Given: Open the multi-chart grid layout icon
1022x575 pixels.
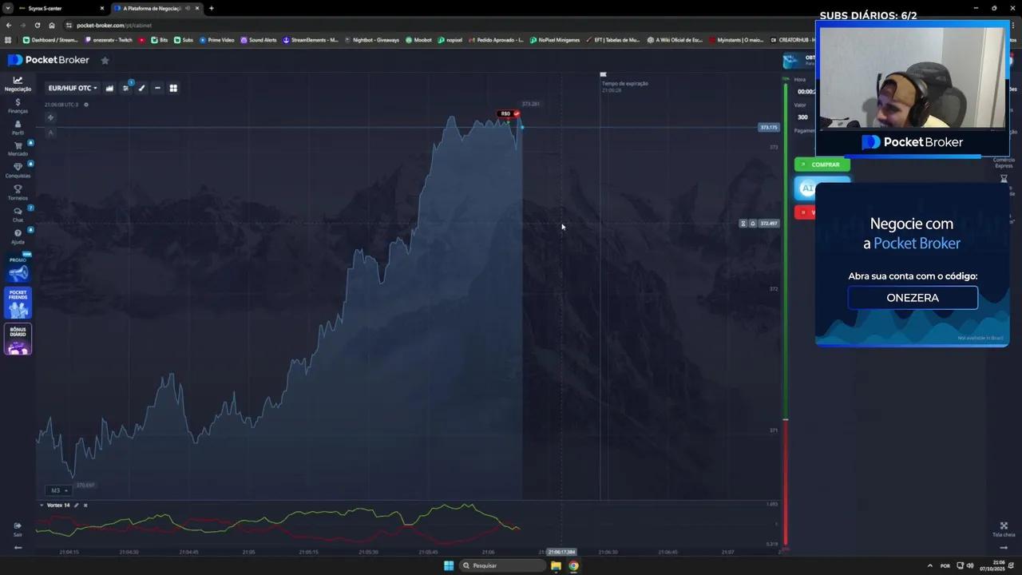Looking at the screenshot, I should point(173,88).
